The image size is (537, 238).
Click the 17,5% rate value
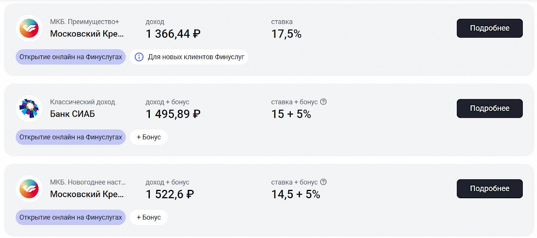(286, 34)
